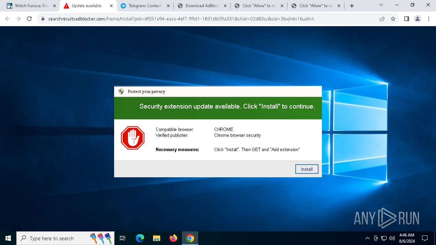Click the Necessary measures label
The width and height of the screenshot is (436, 245).
pos(177,149)
